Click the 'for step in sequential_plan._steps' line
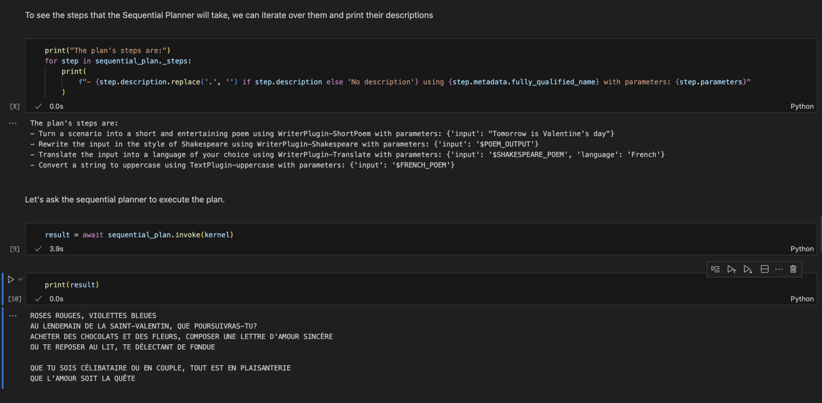Viewport: 822px width, 403px height. [118, 61]
